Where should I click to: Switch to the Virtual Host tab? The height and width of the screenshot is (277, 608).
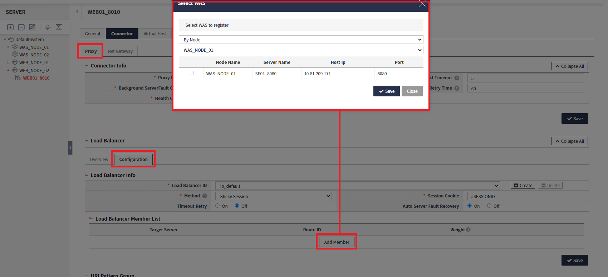pyautogui.click(x=155, y=34)
